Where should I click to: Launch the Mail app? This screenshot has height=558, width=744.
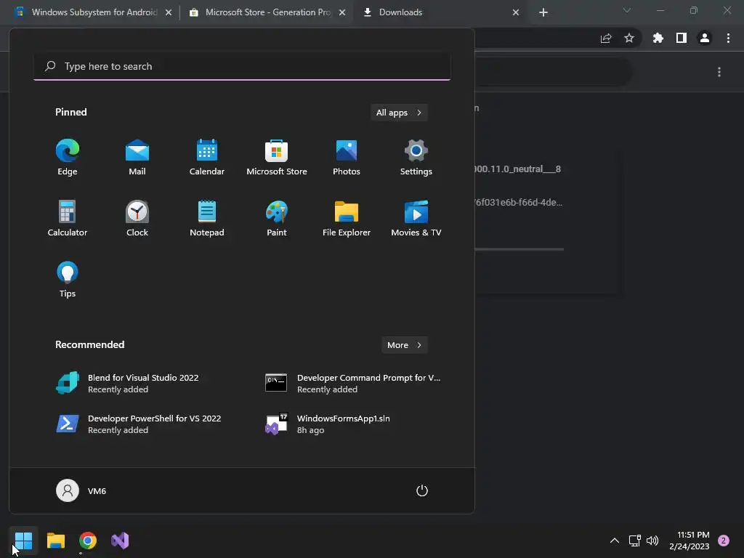(137, 158)
